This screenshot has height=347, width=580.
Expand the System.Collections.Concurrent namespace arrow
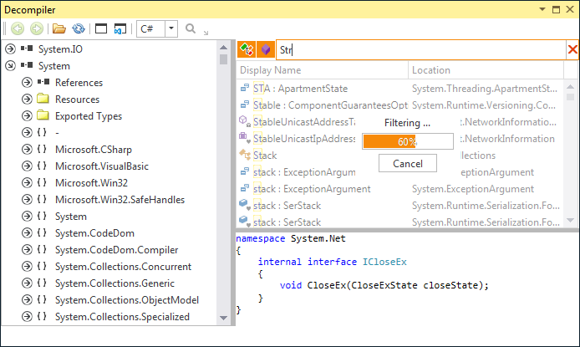[27, 267]
